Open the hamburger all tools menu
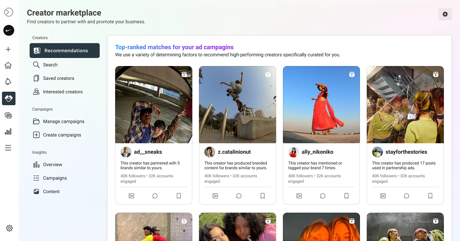The image size is (460, 241). [8, 148]
